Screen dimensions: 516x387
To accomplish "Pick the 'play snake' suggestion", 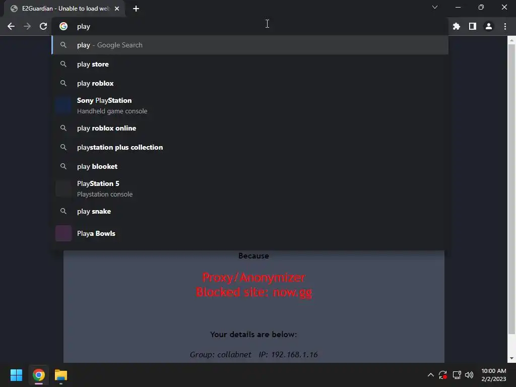I will [250, 211].
